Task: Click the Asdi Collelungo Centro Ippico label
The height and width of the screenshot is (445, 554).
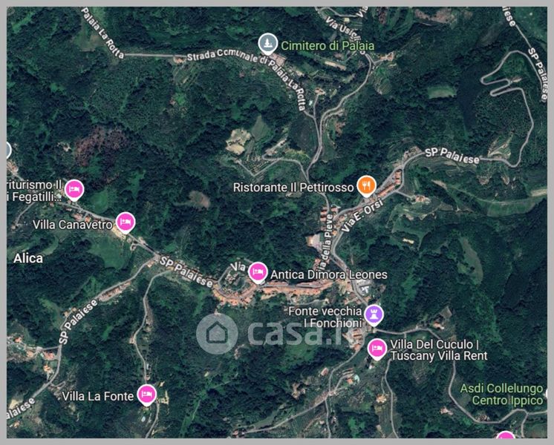Action: 501,395
